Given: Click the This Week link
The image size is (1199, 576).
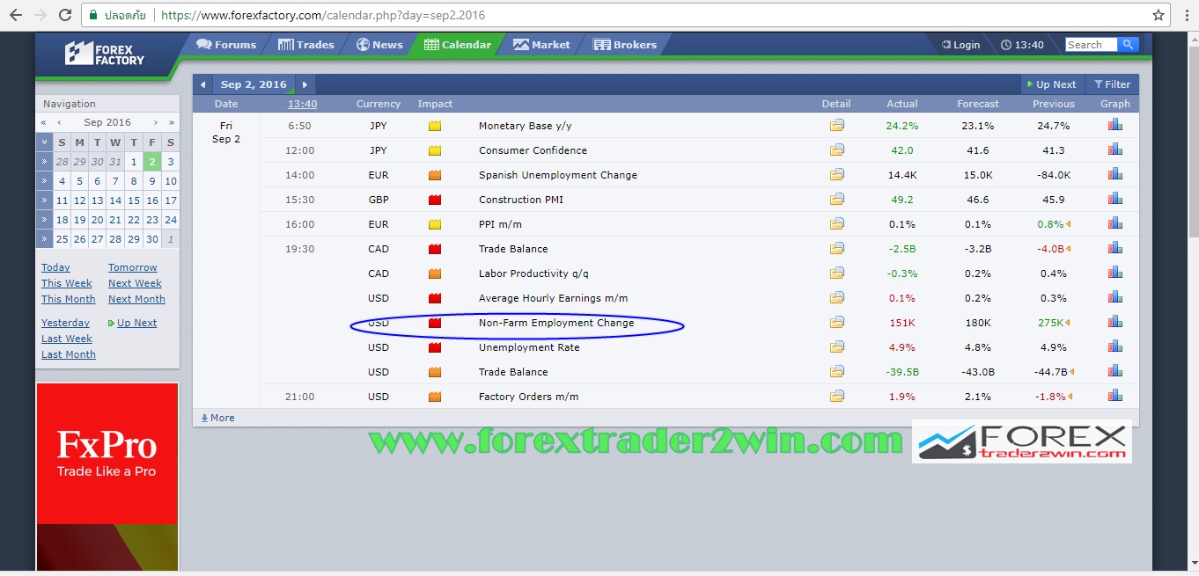Looking at the screenshot, I should click(67, 283).
